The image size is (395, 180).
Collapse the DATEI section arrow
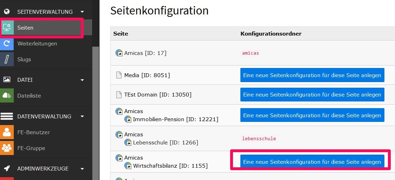(x=82, y=80)
